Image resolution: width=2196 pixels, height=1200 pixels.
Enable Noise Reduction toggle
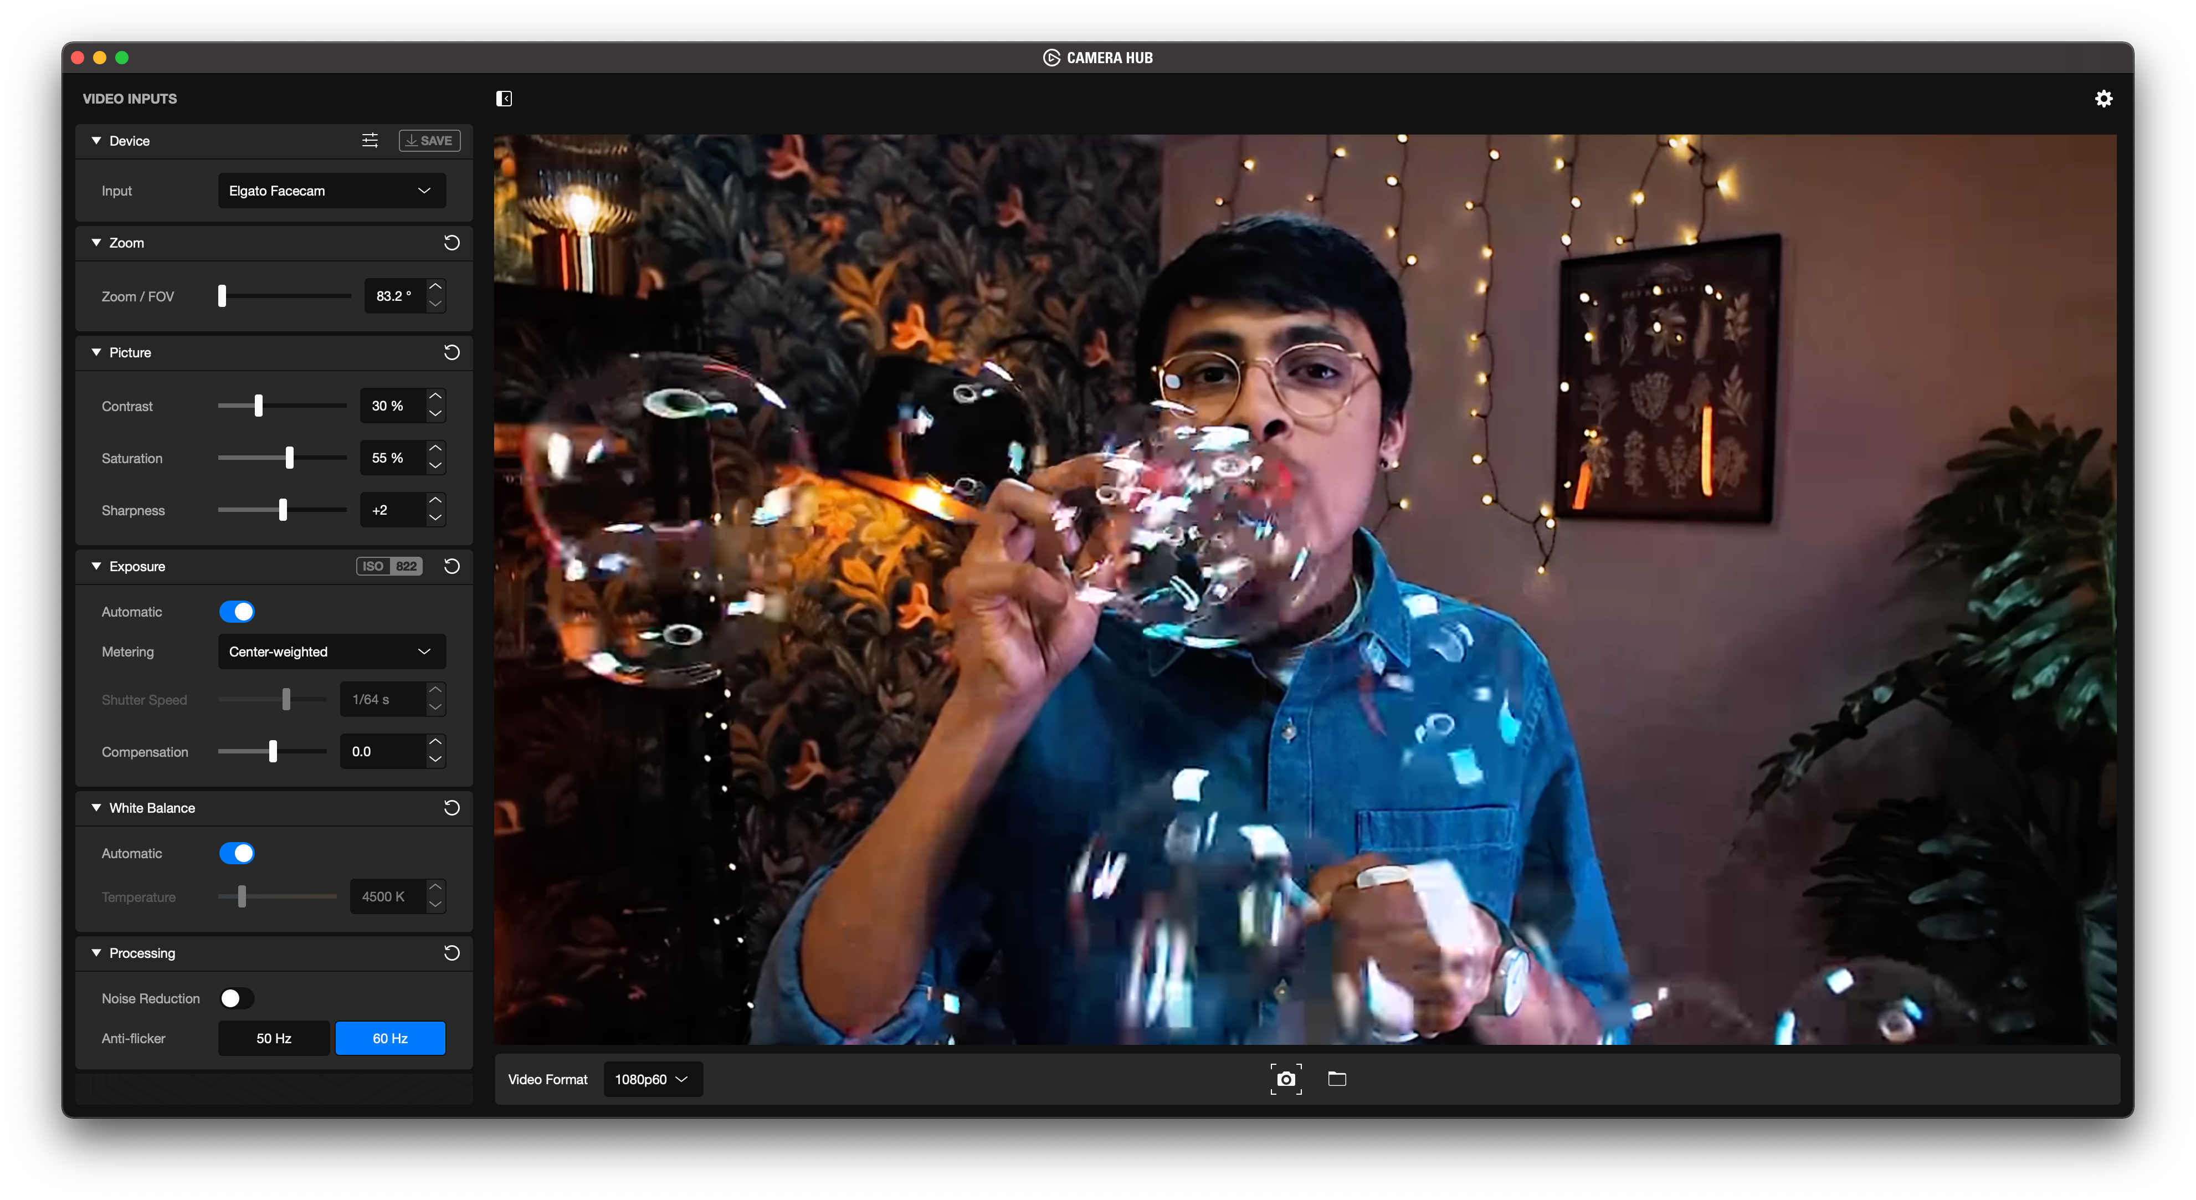(233, 998)
